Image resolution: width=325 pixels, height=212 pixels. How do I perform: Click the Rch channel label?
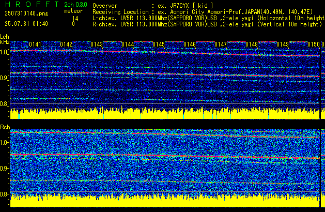(5, 127)
